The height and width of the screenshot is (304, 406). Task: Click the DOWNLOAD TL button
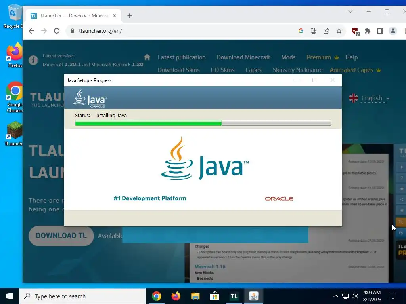pyautogui.click(x=61, y=236)
